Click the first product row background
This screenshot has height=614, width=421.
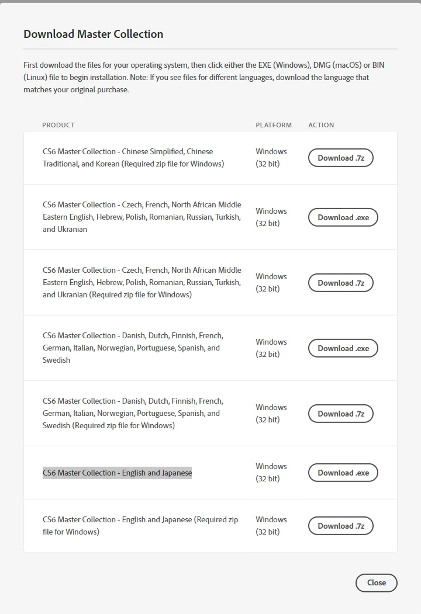click(x=210, y=158)
